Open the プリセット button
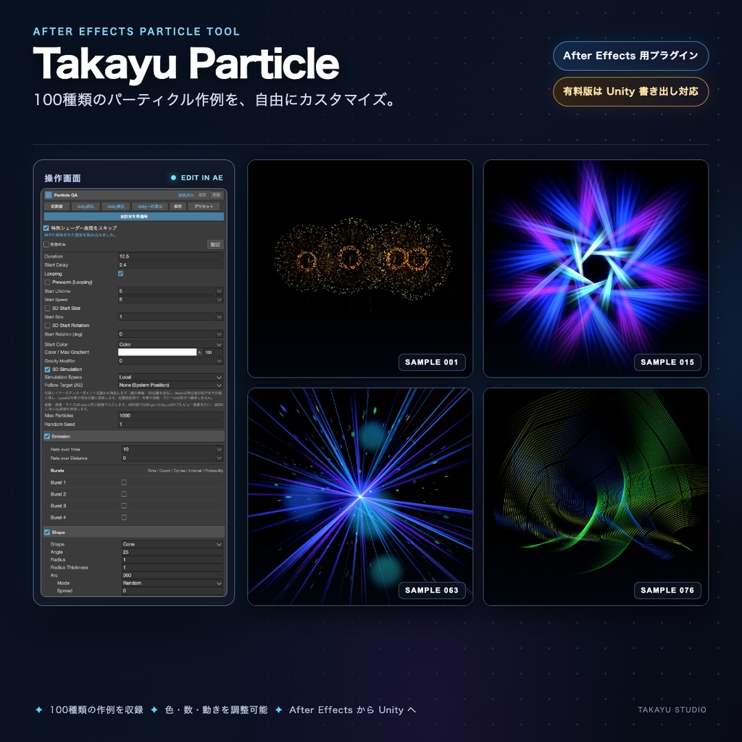Screen dimensions: 742x742 (x=204, y=207)
